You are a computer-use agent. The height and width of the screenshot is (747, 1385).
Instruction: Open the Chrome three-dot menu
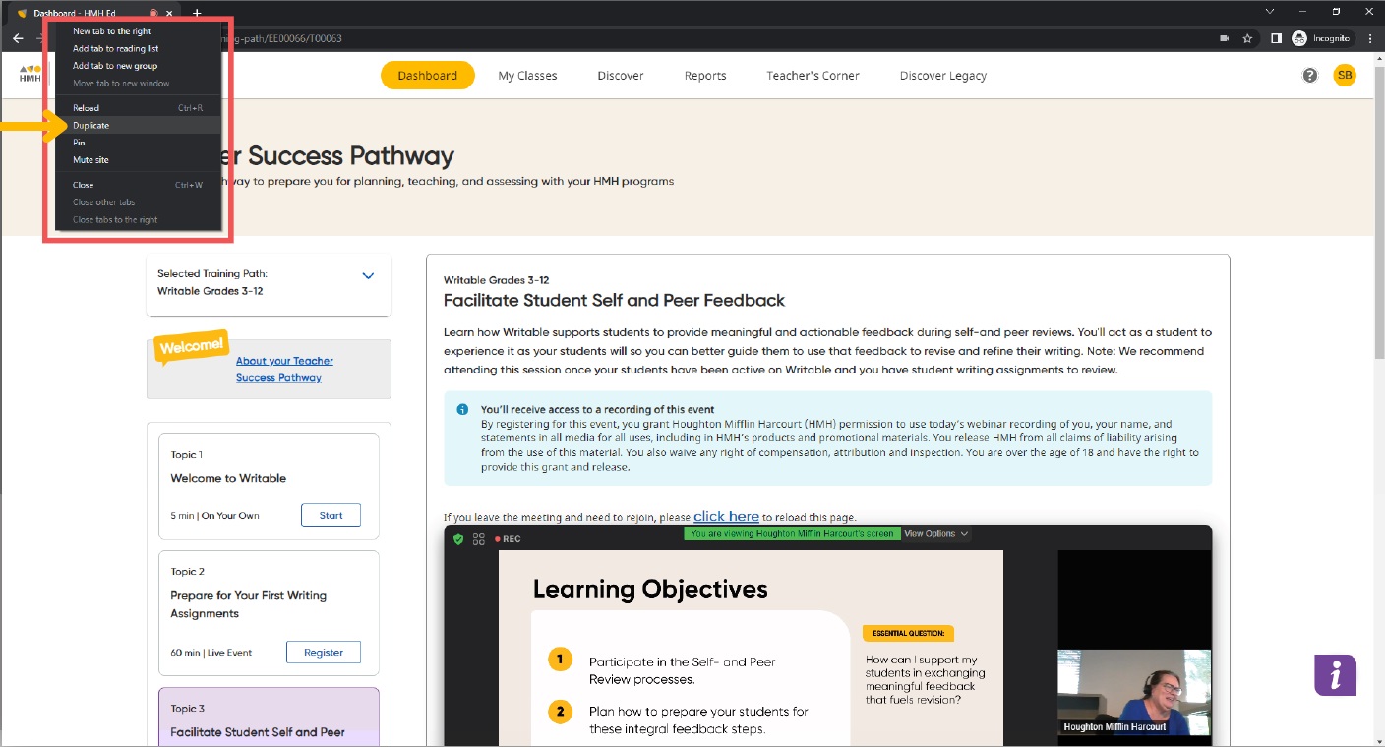(x=1370, y=37)
